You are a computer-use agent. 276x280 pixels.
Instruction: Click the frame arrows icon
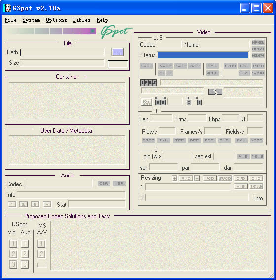pyautogui.click(x=215, y=92)
